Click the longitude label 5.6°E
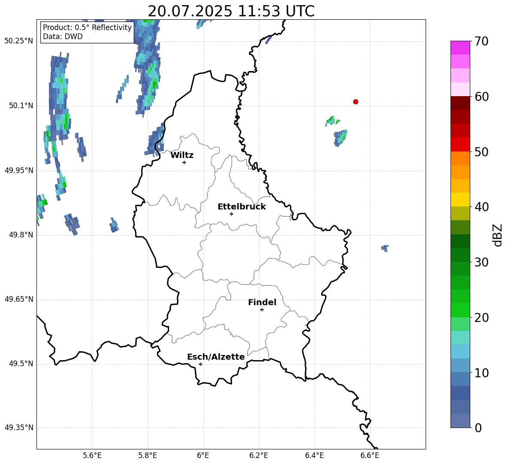Image resolution: width=508 pixels, height=464 pixels. tap(92, 455)
